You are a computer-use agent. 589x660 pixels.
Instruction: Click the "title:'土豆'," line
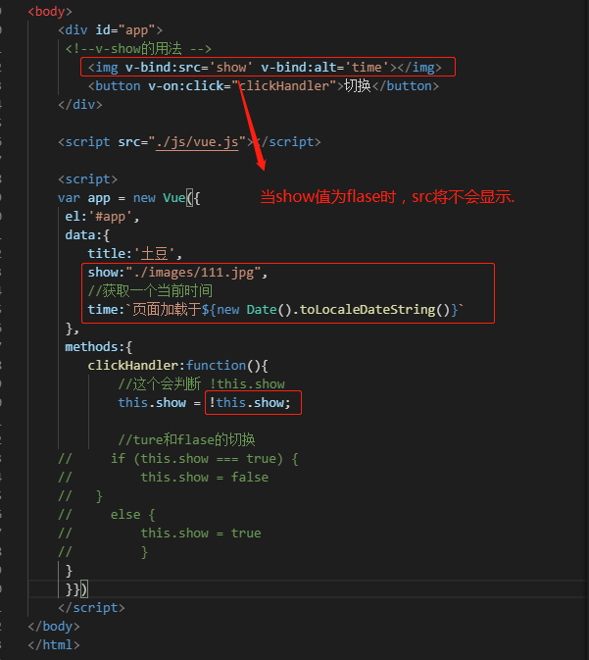[135, 254]
